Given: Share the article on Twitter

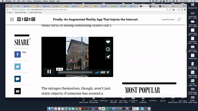Looking at the screenshot, I should [x=18, y=67].
